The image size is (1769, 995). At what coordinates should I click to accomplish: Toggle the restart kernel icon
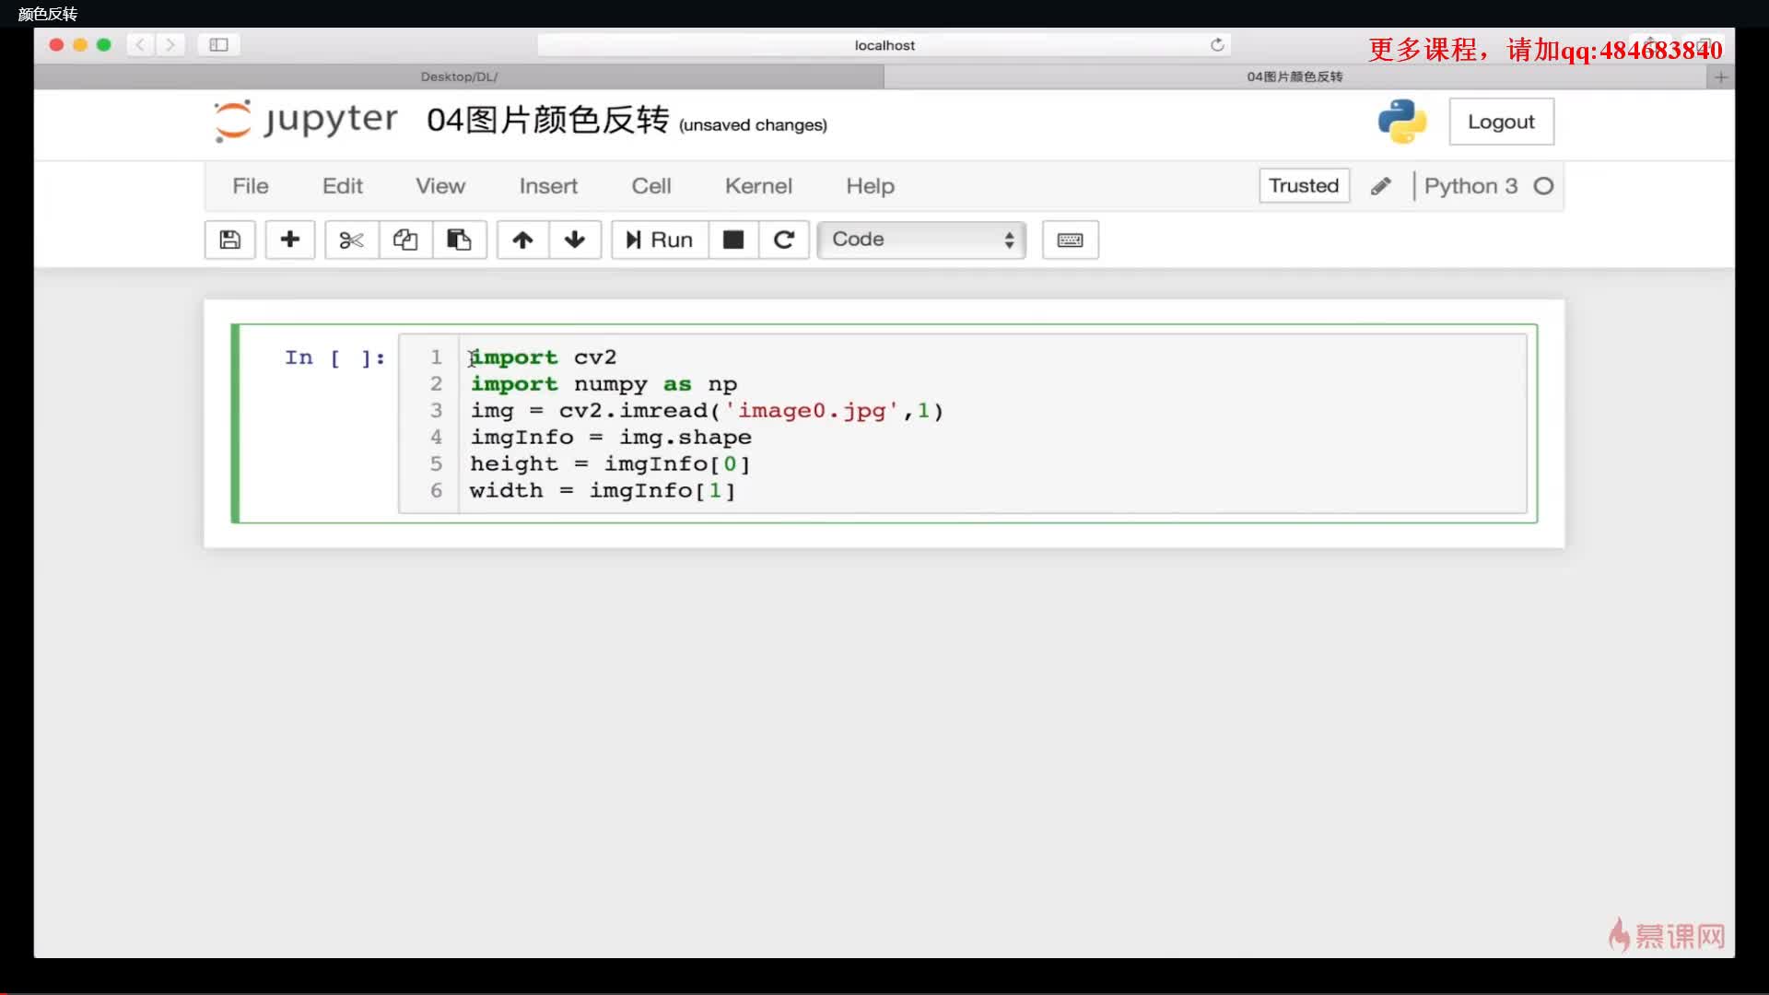(x=784, y=238)
